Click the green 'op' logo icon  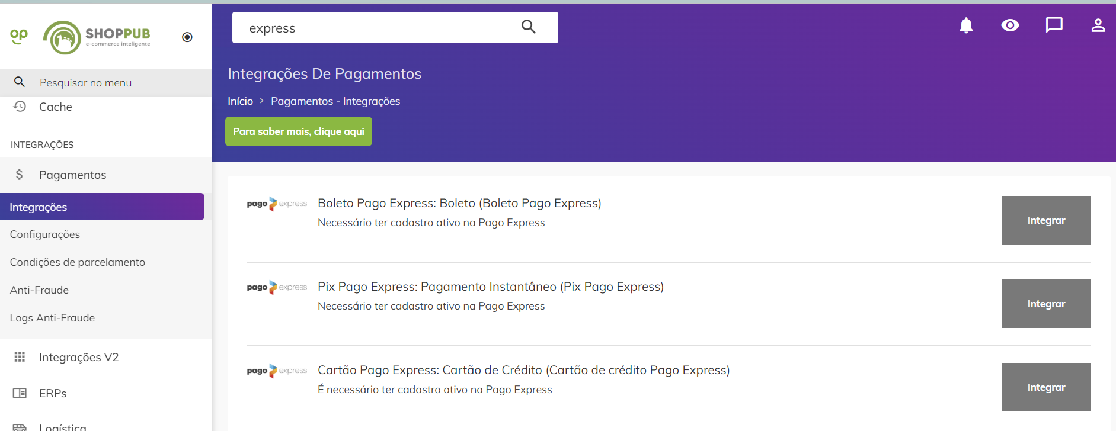pyautogui.click(x=19, y=36)
